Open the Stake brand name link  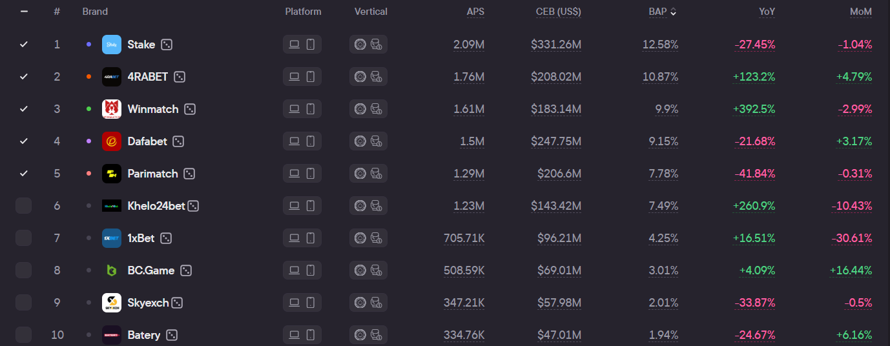(141, 45)
